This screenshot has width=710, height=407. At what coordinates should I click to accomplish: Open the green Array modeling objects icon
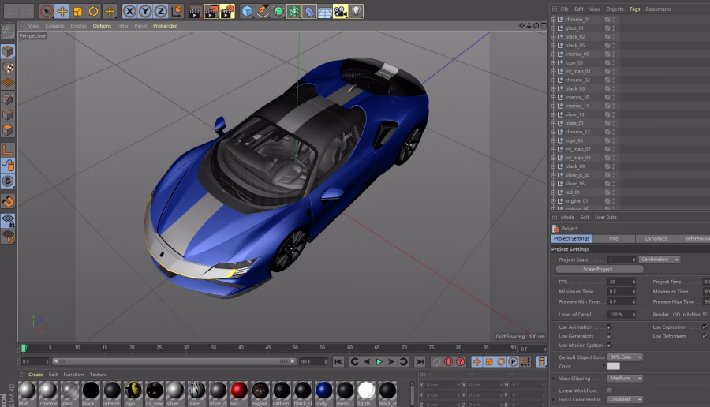click(293, 11)
